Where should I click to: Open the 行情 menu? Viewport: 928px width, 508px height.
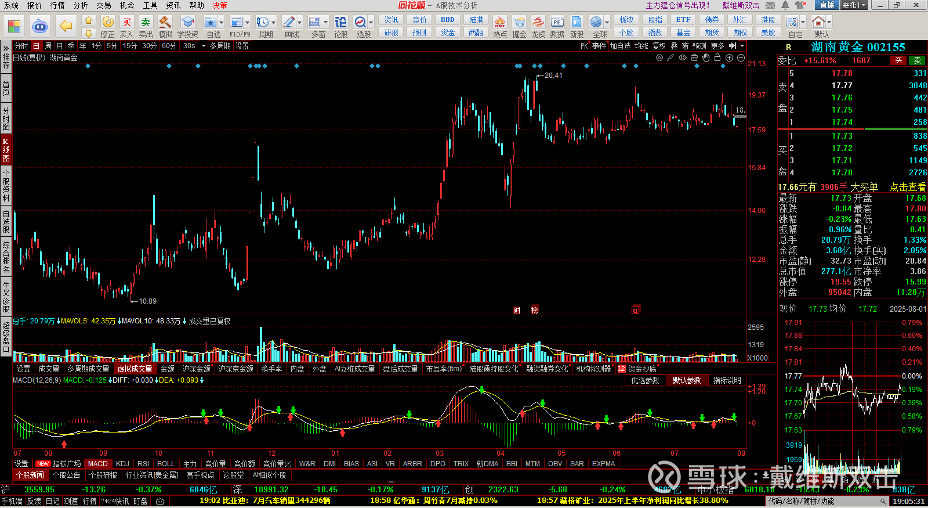pyautogui.click(x=57, y=5)
